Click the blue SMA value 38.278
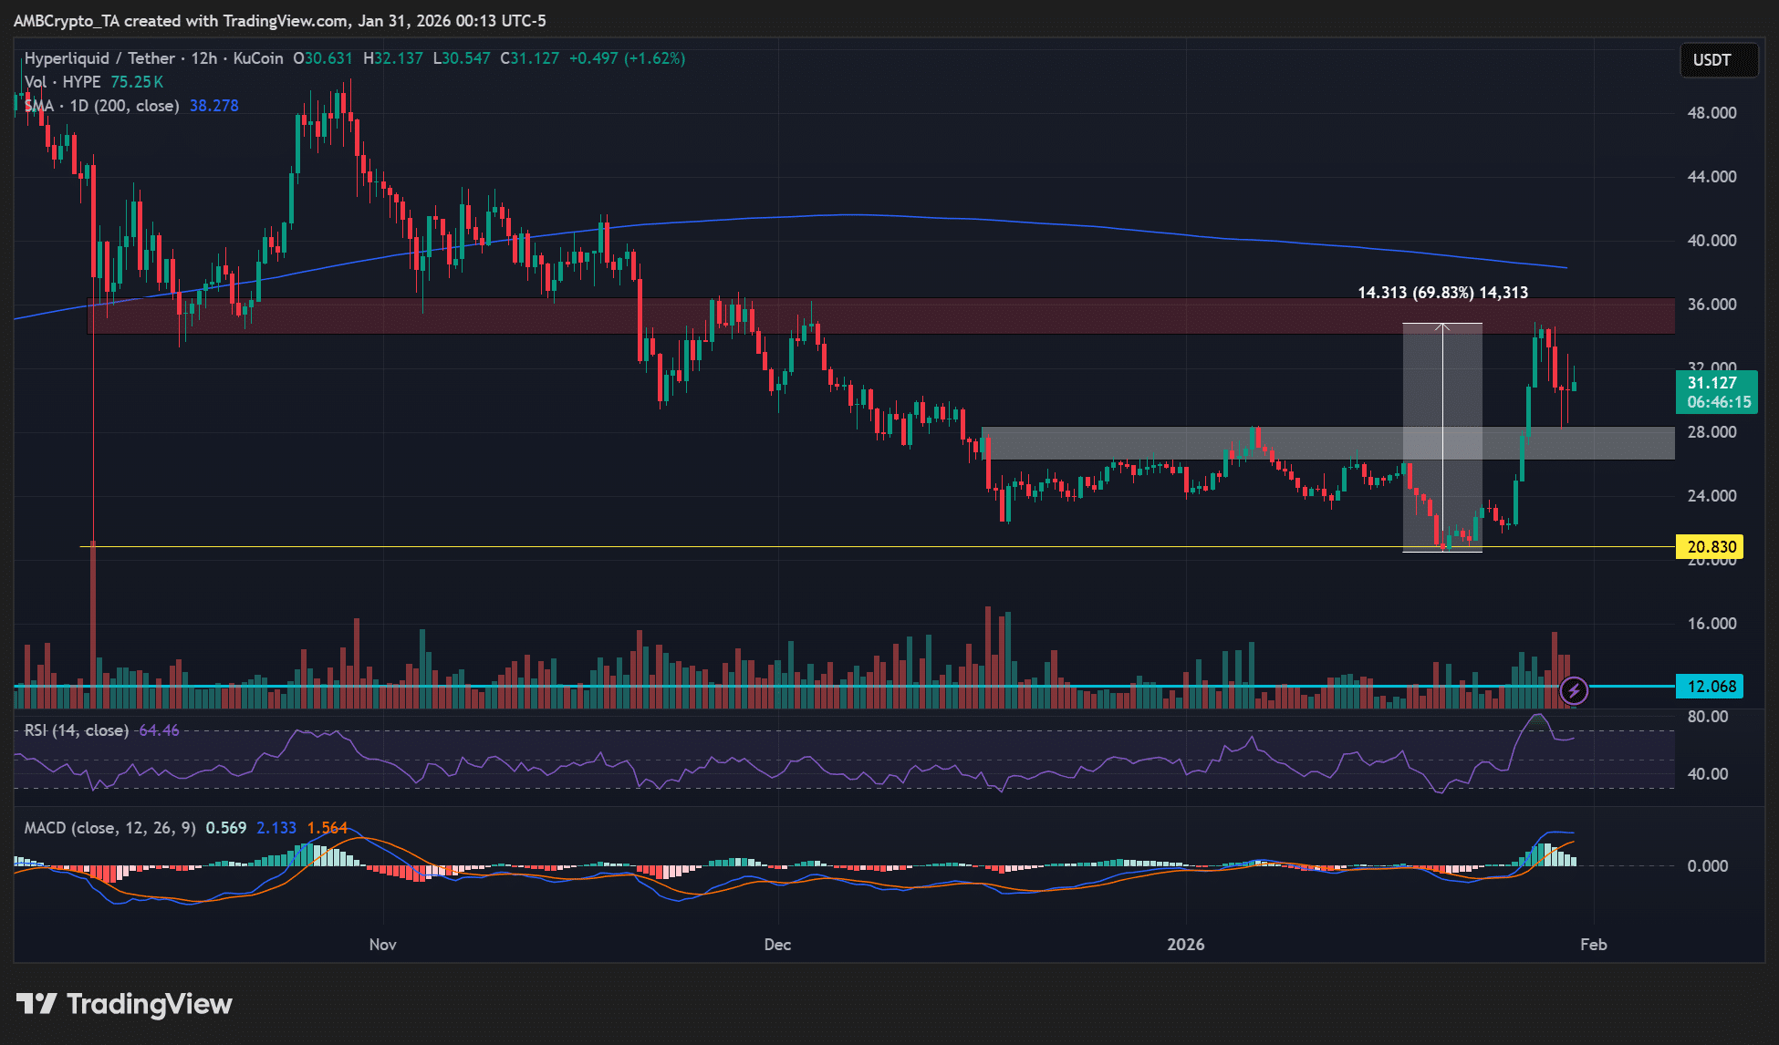 pos(214,106)
